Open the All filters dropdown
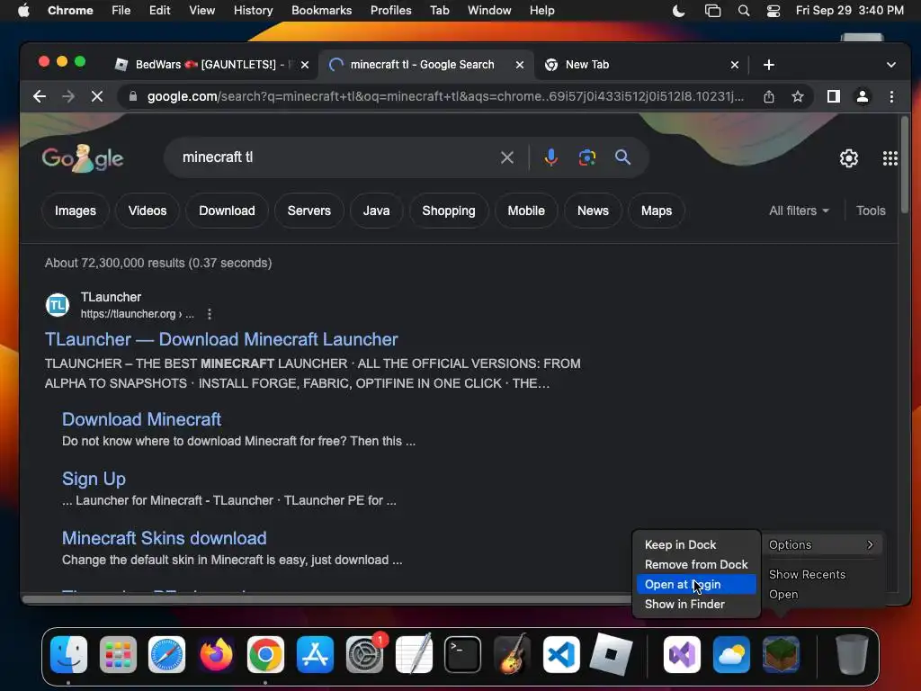This screenshot has width=921, height=691. point(799,211)
